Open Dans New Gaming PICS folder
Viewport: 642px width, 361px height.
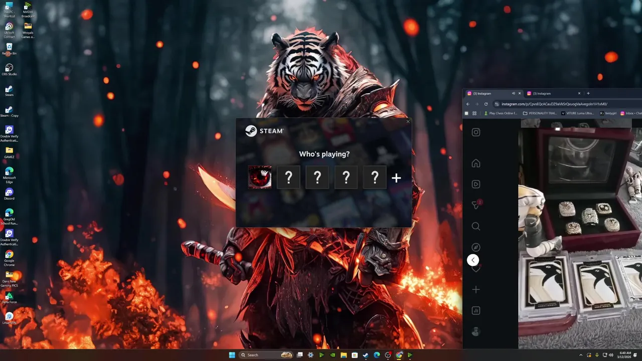tap(9, 279)
